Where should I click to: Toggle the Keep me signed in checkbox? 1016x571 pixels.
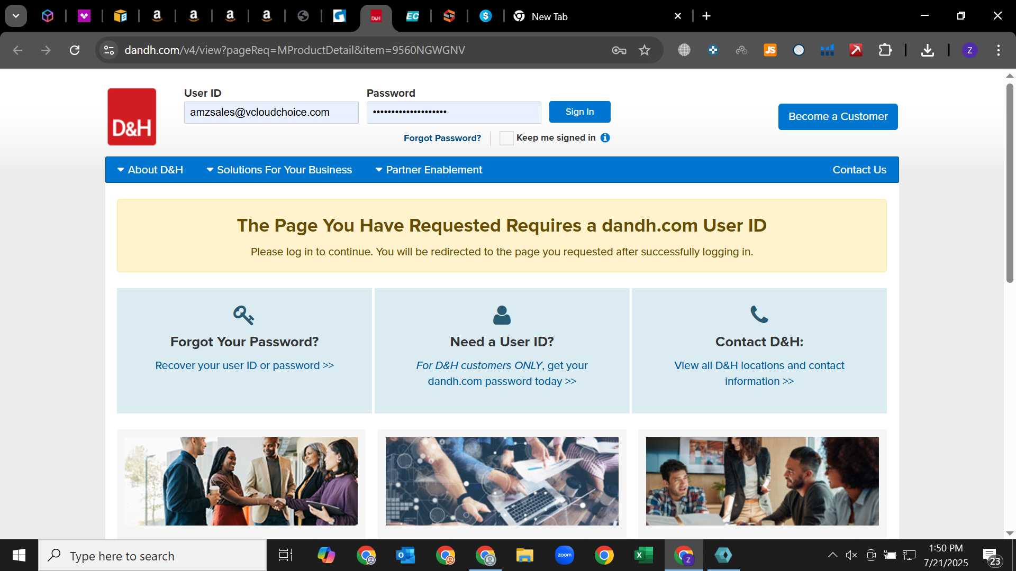pos(506,138)
